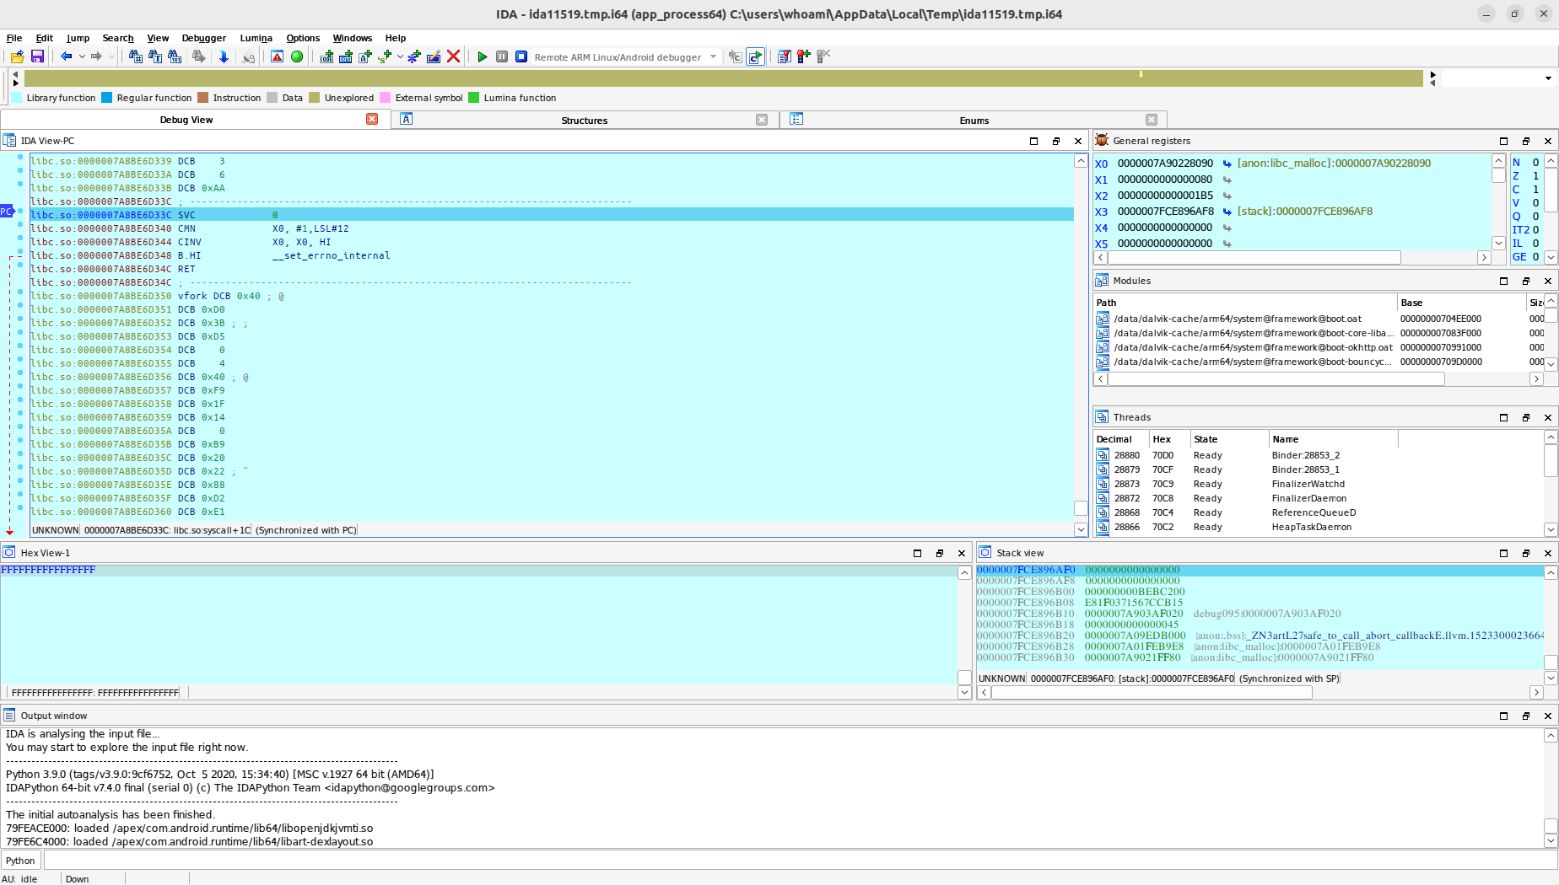Open the Debugger menu

[203, 38]
